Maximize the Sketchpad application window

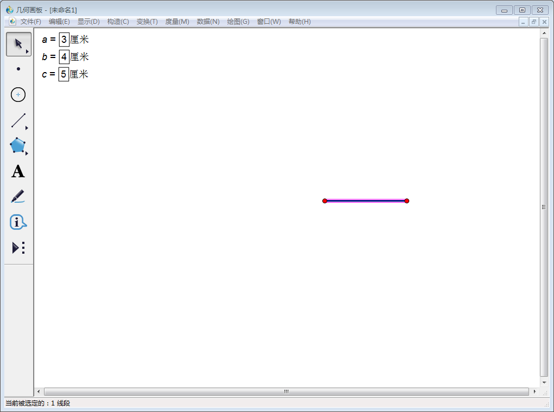[522, 10]
